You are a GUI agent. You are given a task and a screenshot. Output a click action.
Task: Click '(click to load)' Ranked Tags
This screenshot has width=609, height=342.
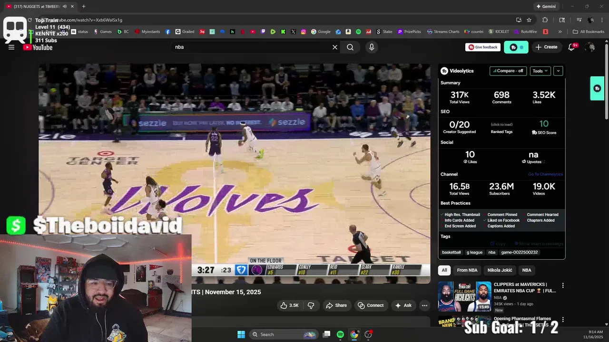[501, 125]
